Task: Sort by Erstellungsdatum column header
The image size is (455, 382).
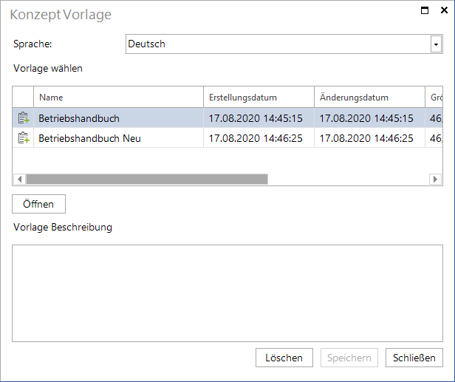Action: point(259,98)
